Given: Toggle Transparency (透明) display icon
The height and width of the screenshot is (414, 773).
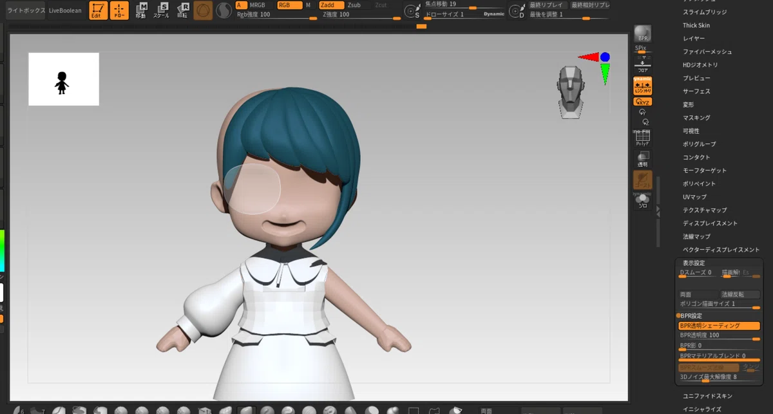Looking at the screenshot, I should click(642, 159).
